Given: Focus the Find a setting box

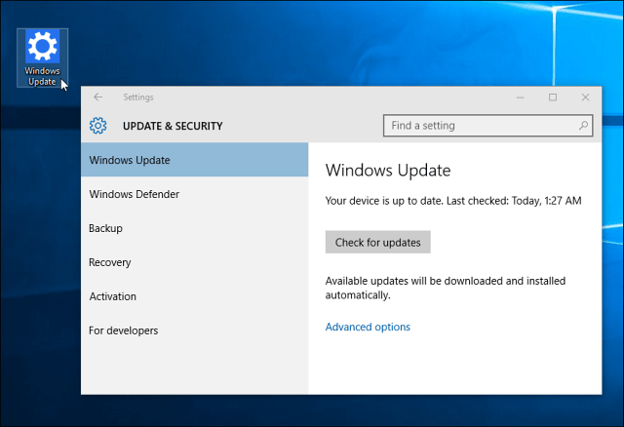Looking at the screenshot, I should pyautogui.click(x=487, y=126).
